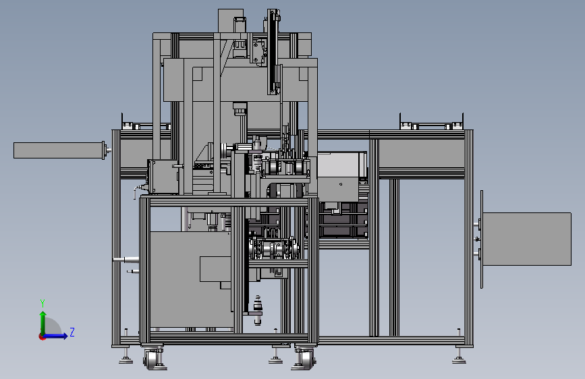Select the left caster wheel under the cart

(150, 360)
